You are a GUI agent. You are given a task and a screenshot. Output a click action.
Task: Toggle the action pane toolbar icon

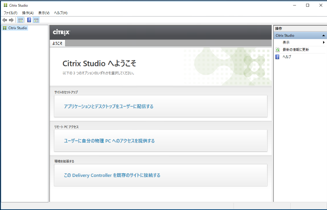[x=36, y=20]
